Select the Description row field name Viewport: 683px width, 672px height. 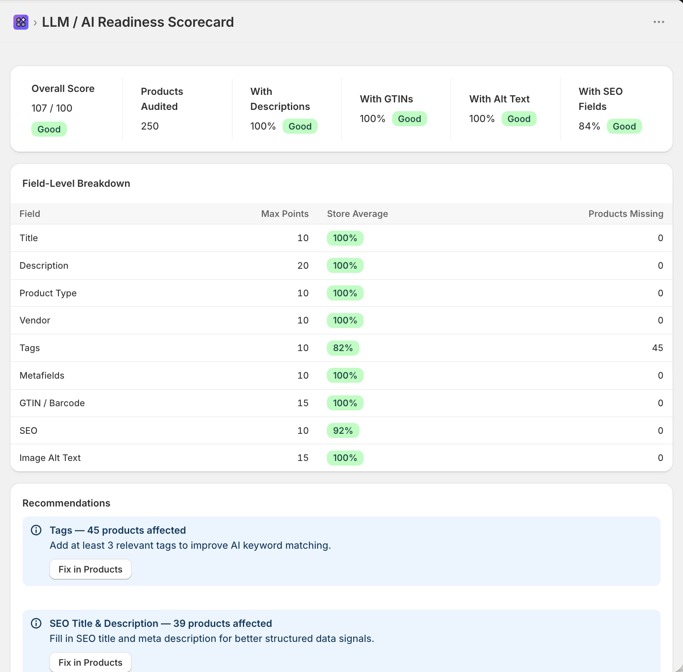pyautogui.click(x=44, y=266)
